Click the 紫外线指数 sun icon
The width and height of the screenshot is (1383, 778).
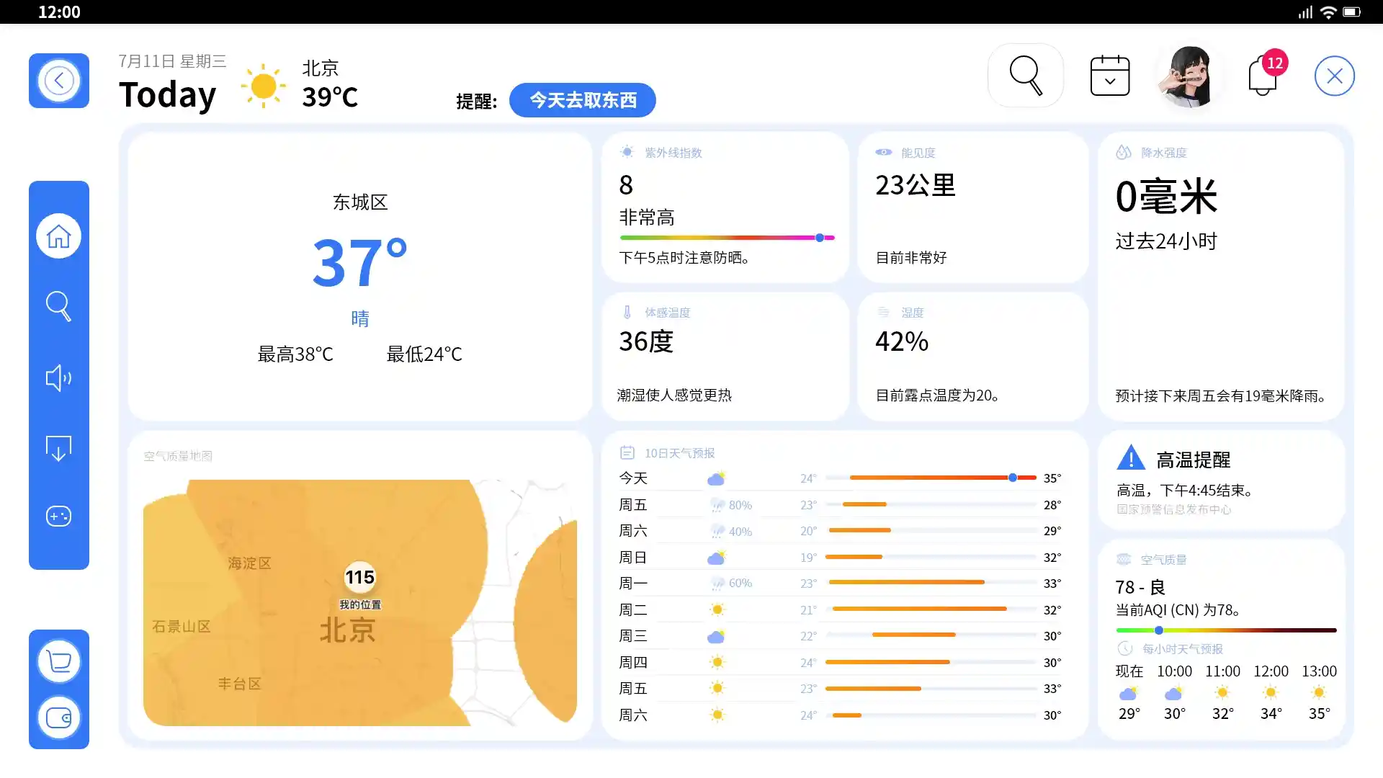(627, 152)
